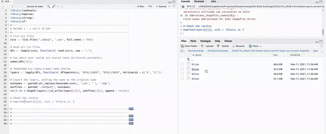Click the folded-code badge on line 31
326x134 pixels.
[x=131, y=116]
